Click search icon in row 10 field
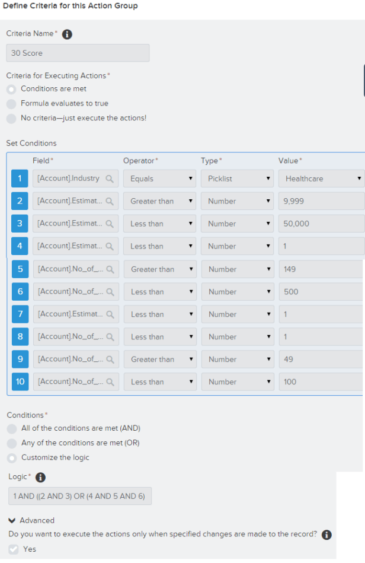 coord(110,382)
